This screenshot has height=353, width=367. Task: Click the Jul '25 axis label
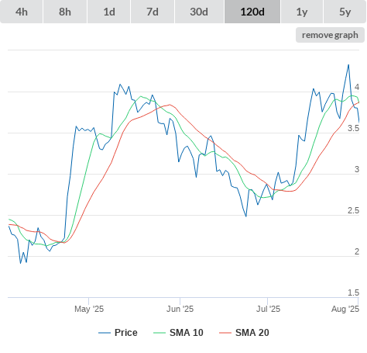(x=268, y=309)
